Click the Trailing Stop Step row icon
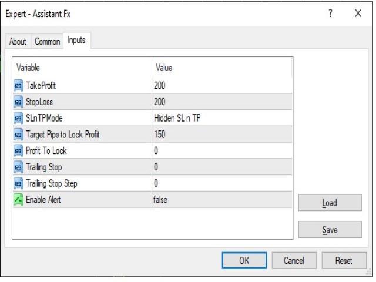The height and width of the screenshot is (282, 376). click(18, 183)
